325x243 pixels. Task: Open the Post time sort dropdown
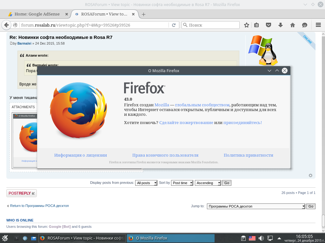coord(182,183)
